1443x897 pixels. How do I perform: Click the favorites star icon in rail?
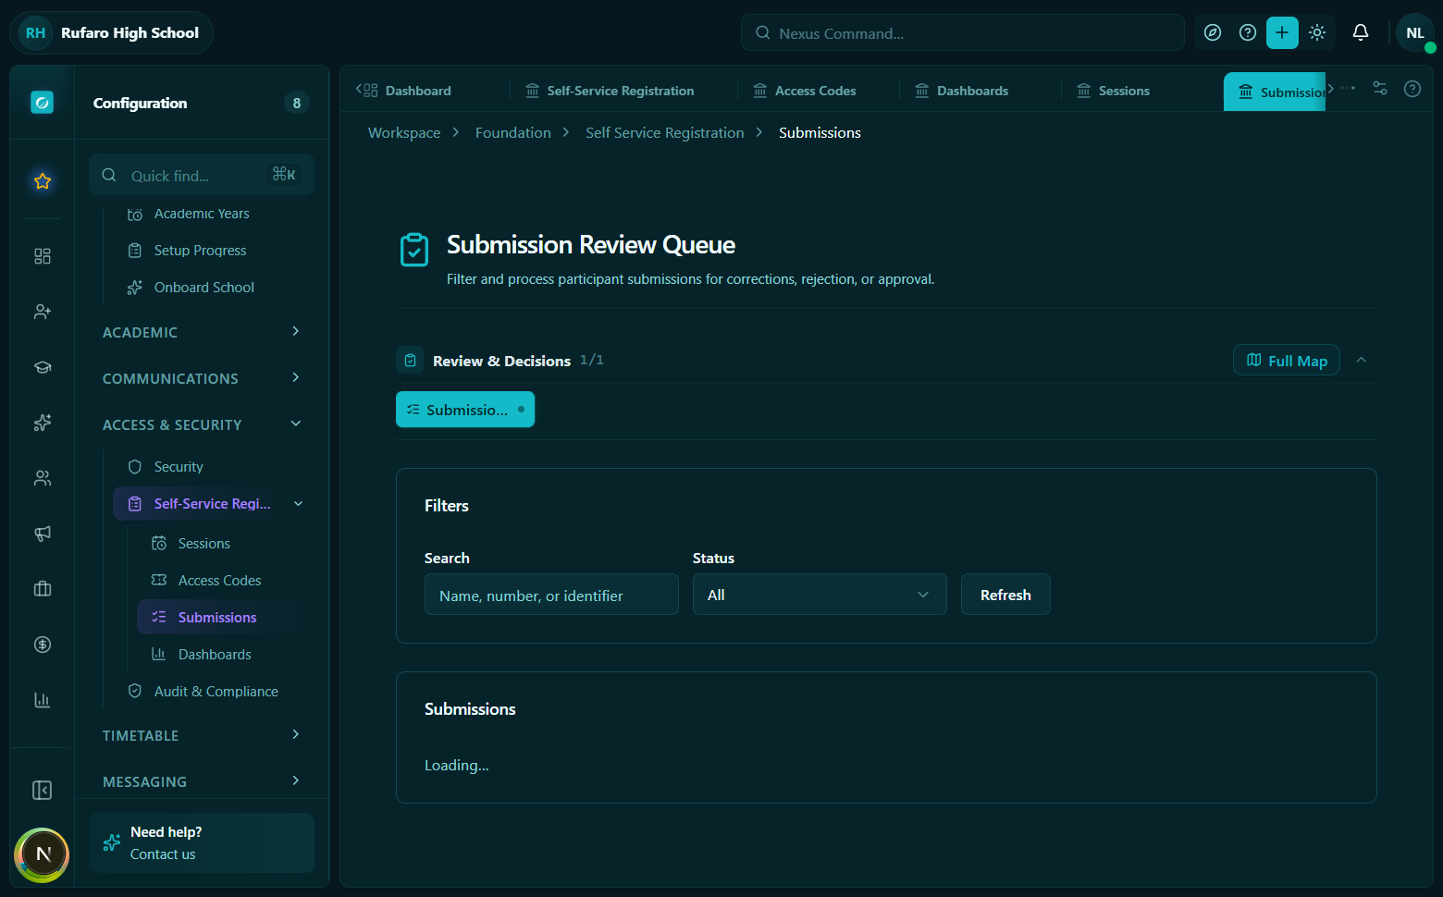click(x=43, y=181)
